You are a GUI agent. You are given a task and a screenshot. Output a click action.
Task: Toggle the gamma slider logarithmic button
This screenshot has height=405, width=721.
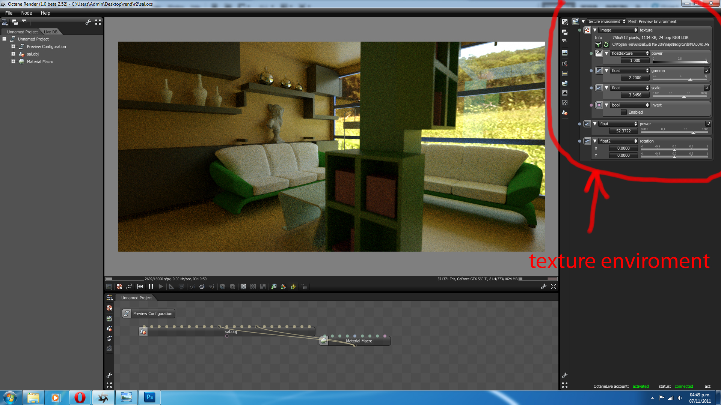click(x=706, y=70)
